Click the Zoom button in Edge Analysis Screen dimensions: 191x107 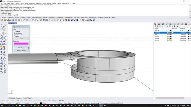(x=21, y=39)
